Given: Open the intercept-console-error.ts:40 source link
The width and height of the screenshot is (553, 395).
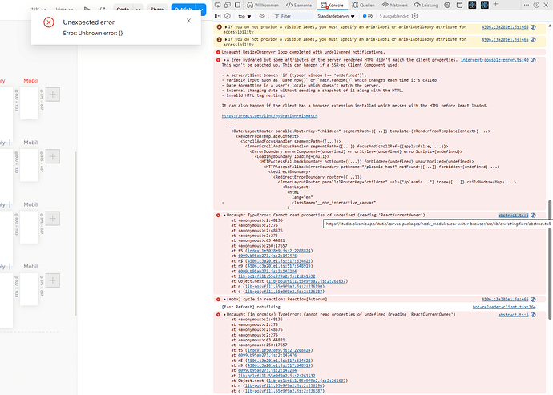Looking at the screenshot, I should pyautogui.click(x=494, y=60).
